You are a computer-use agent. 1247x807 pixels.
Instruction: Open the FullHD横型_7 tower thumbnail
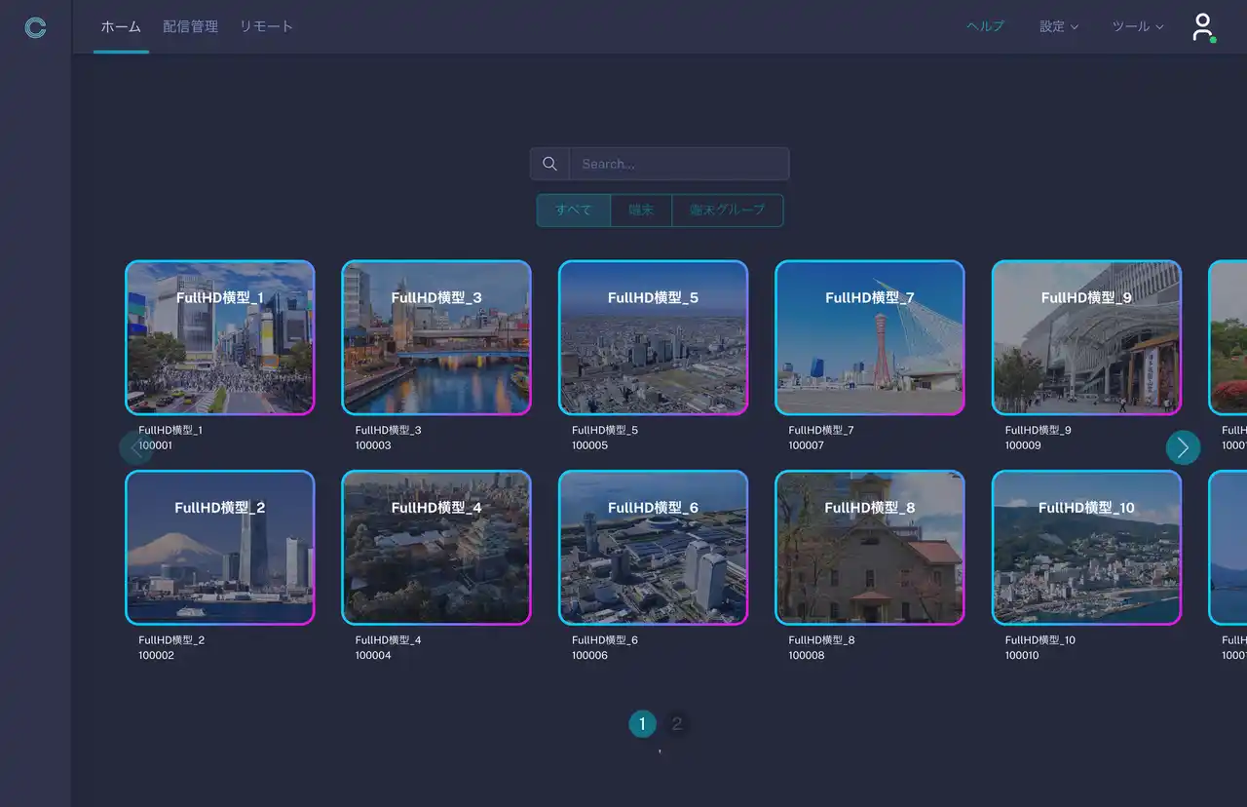(x=869, y=338)
